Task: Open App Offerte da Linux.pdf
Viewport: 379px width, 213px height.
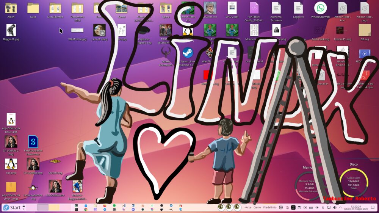Action: click(11, 123)
